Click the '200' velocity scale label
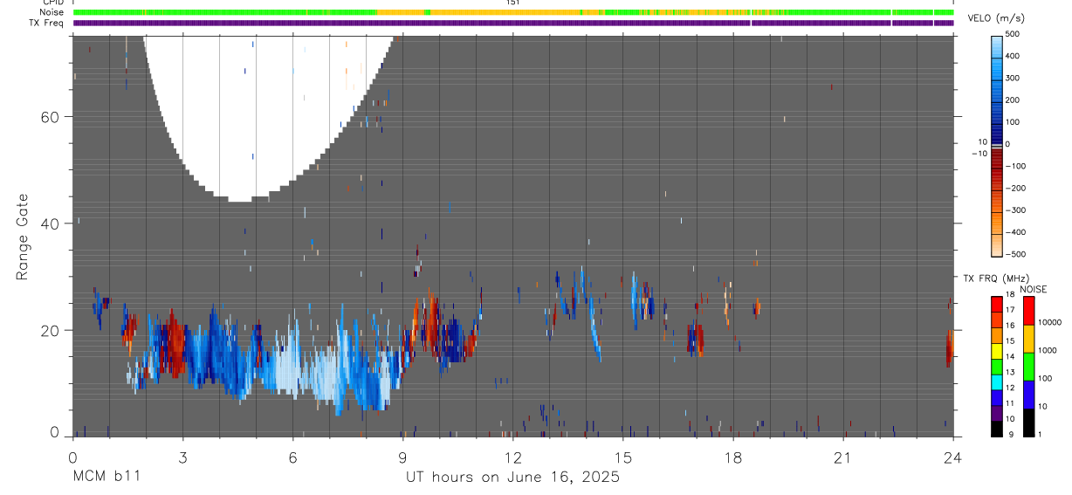The image size is (1072, 495). 1014,100
